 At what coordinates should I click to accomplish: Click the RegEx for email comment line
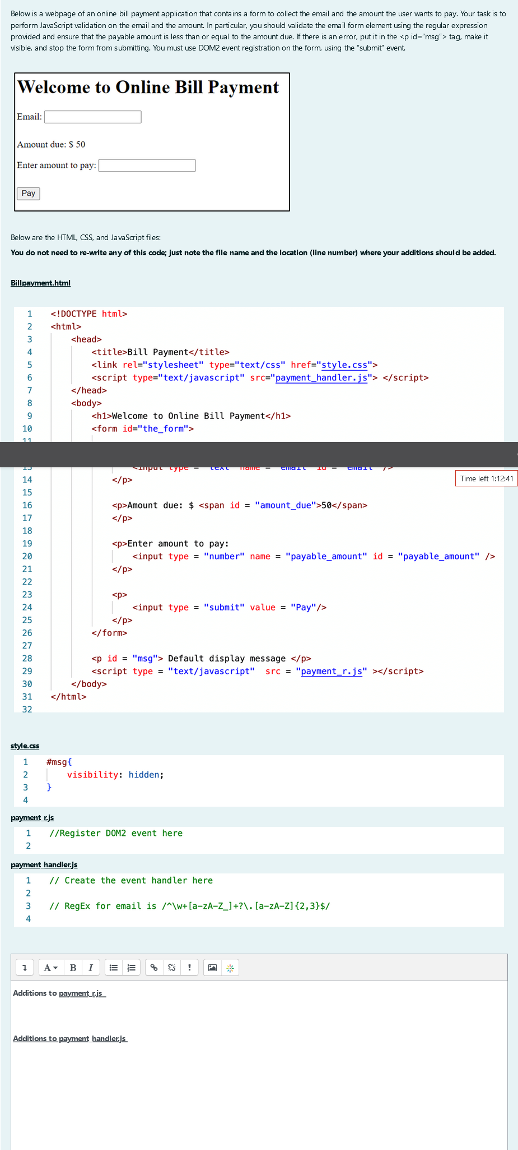point(189,906)
